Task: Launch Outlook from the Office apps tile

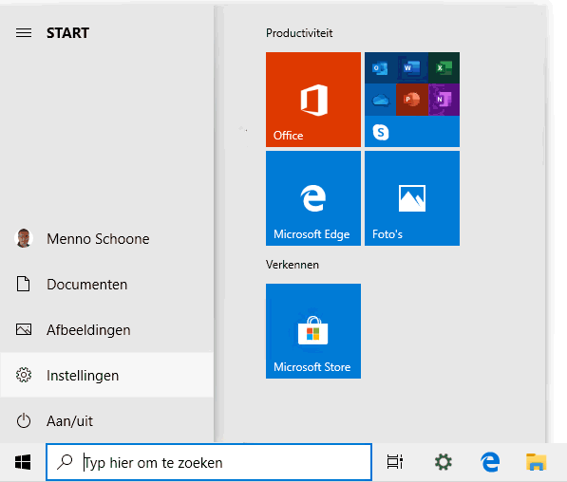Action: (380, 68)
